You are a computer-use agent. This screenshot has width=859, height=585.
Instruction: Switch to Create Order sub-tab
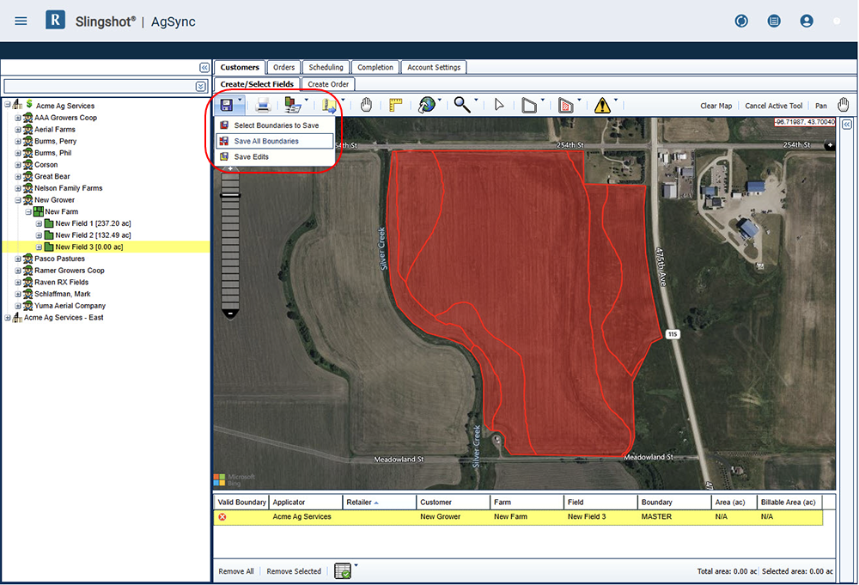click(328, 84)
